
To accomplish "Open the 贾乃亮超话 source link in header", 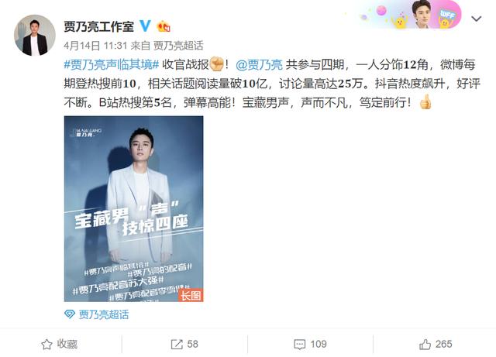I will point(178,46).
